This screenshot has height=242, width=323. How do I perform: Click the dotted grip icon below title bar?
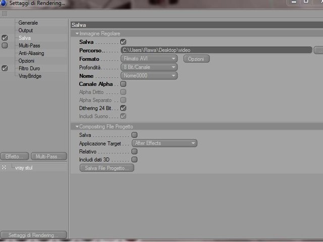point(5,14)
